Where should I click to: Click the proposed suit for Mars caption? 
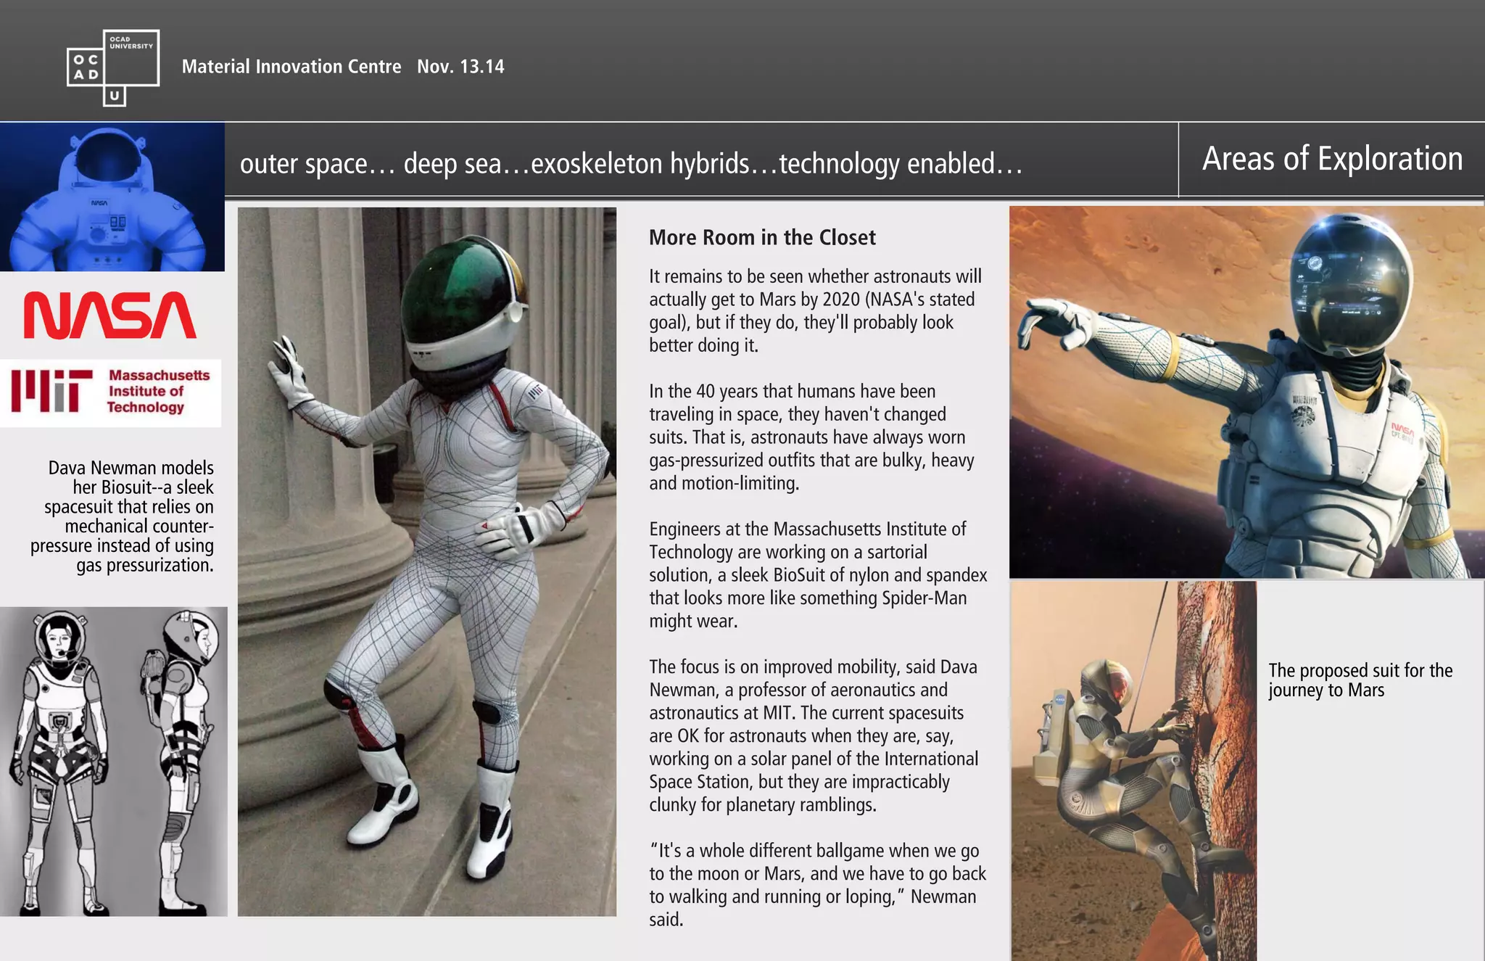[1360, 680]
